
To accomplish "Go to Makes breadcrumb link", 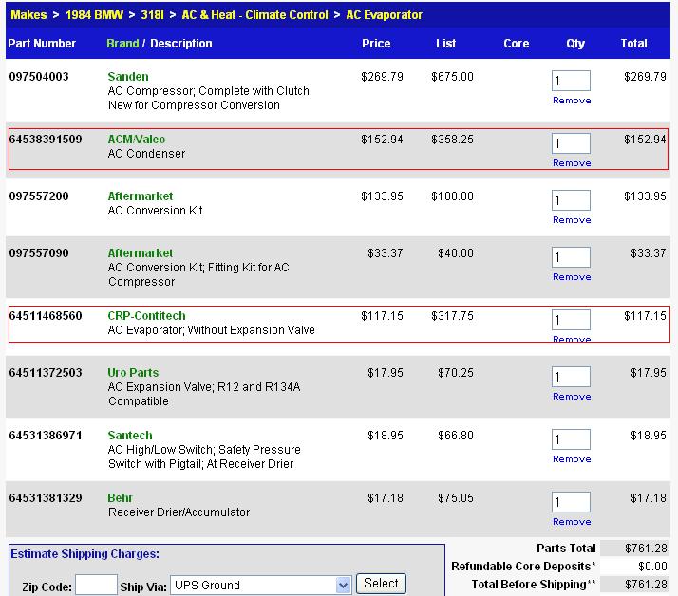I will (x=28, y=15).
